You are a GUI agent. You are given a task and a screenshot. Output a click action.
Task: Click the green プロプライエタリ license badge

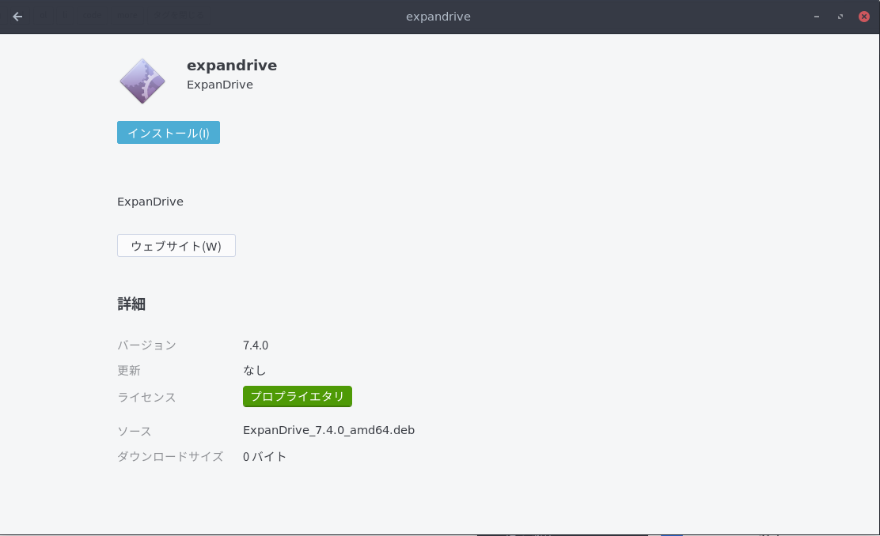coord(297,397)
